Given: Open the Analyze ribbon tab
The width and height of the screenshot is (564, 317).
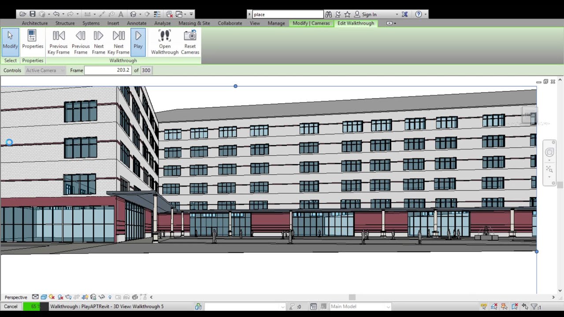Looking at the screenshot, I should coord(163,23).
